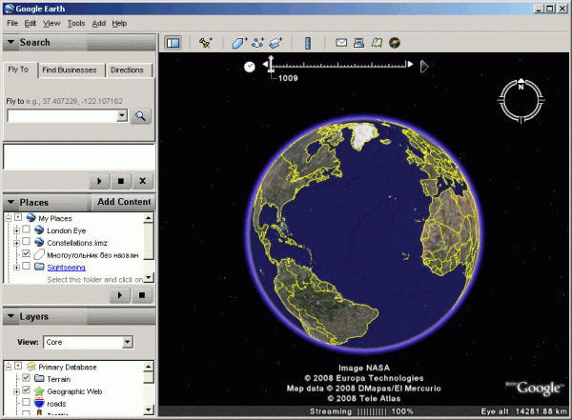This screenshot has width=572, height=420.
Task: Stop the Places tour
Action: 142,295
